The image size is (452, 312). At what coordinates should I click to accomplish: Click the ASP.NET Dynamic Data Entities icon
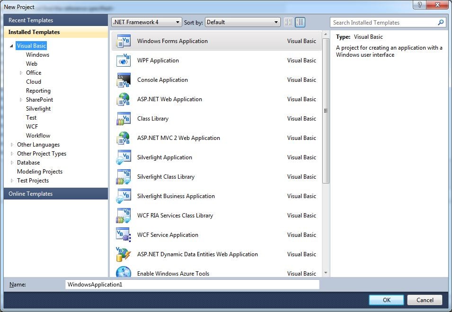(x=124, y=254)
